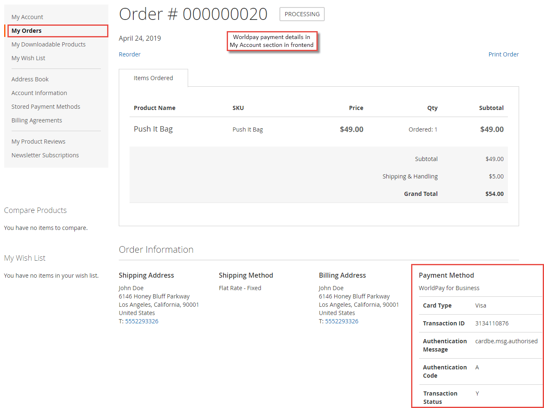The height and width of the screenshot is (408, 544).
Task: Select My Orders in sidebar
Action: pos(26,30)
